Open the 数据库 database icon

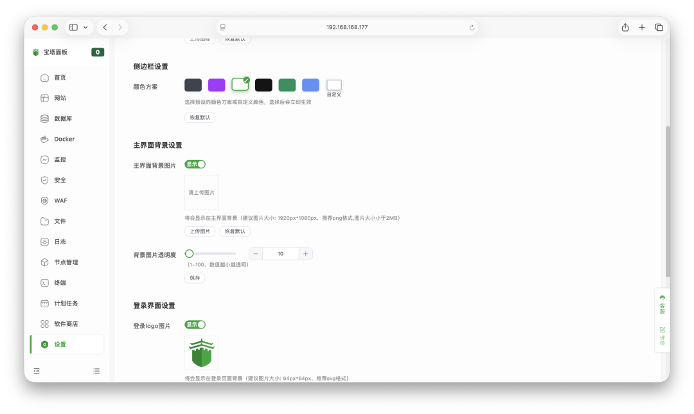point(44,119)
